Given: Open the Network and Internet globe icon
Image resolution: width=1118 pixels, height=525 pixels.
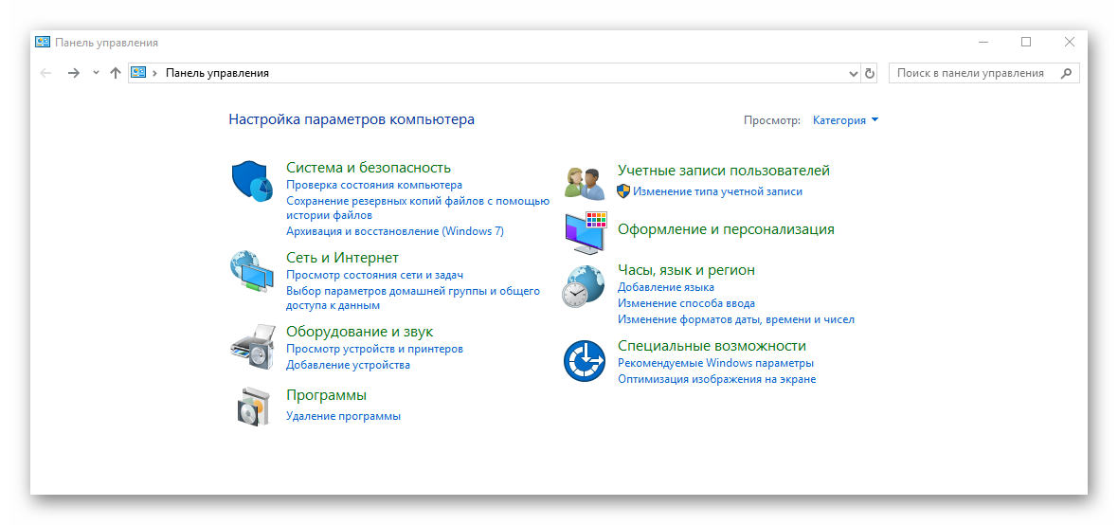Looking at the screenshot, I should (251, 270).
